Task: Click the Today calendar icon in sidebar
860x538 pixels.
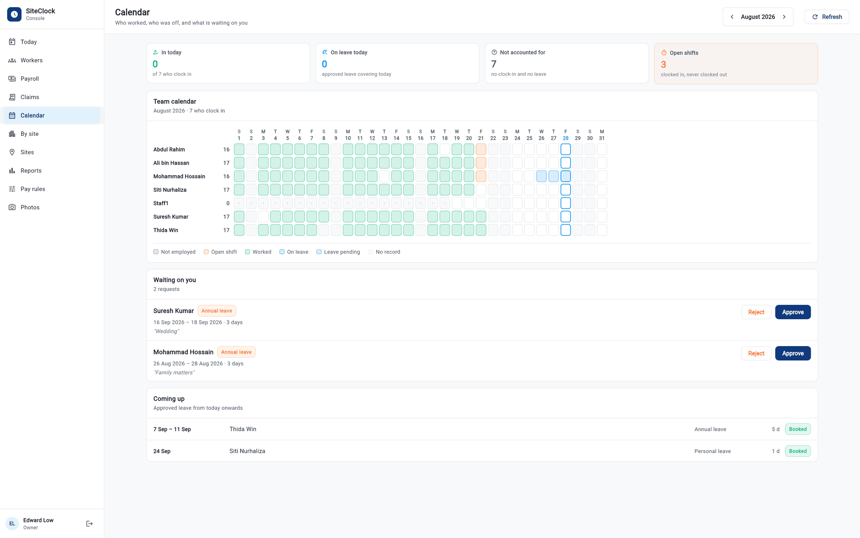Action: (x=12, y=42)
